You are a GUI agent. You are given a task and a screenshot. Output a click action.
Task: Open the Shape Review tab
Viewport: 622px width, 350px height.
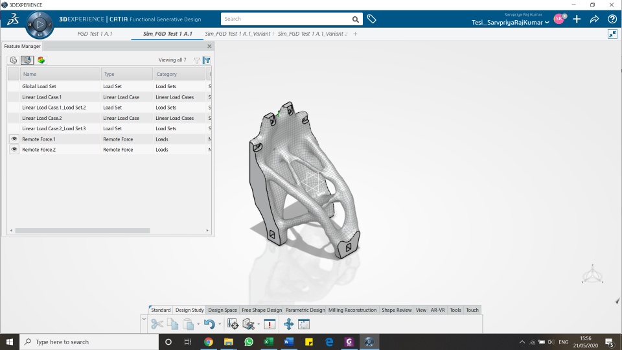point(397,310)
